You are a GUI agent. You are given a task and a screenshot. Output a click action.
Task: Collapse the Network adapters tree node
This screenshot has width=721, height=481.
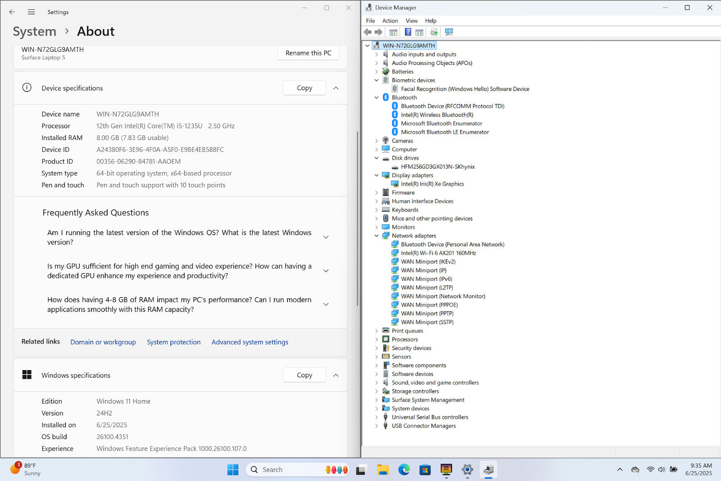coord(377,236)
